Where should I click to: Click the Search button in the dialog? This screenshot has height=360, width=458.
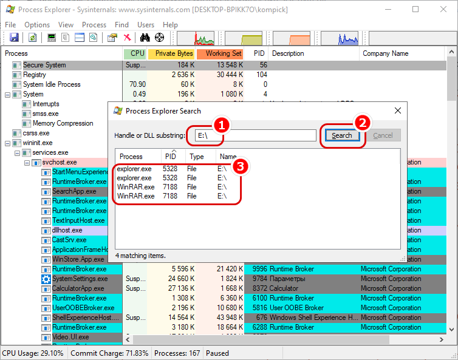342,135
